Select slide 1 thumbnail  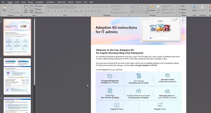pyautogui.click(x=17, y=37)
